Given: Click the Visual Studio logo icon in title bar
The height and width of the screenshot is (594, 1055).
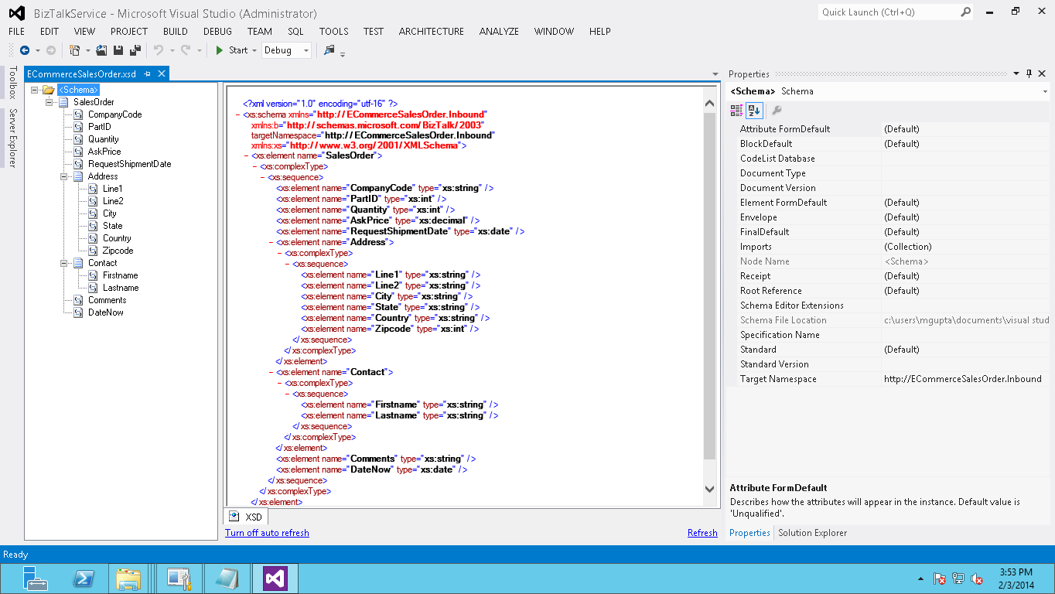Looking at the screenshot, I should point(16,13).
